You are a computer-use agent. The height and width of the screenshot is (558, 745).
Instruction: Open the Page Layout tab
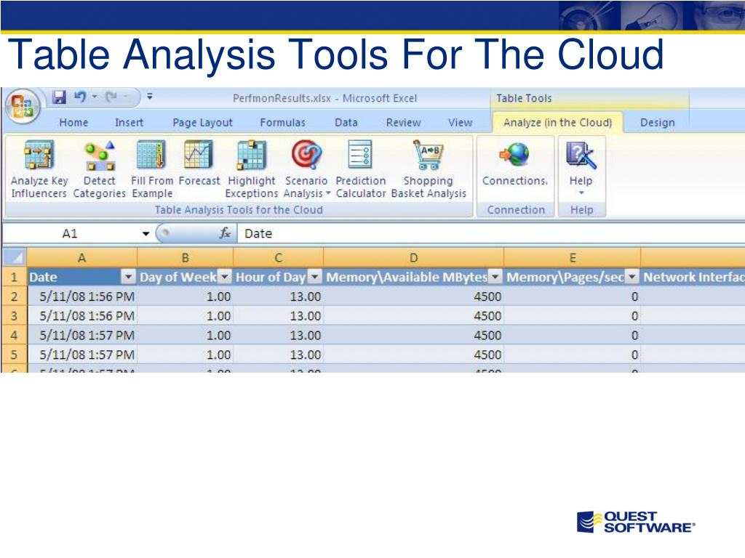(202, 122)
